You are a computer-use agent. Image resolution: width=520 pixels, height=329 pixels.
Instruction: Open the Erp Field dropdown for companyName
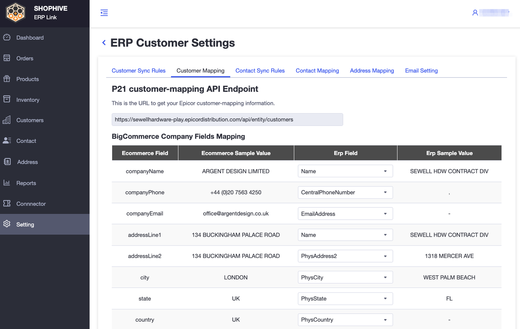(345, 171)
